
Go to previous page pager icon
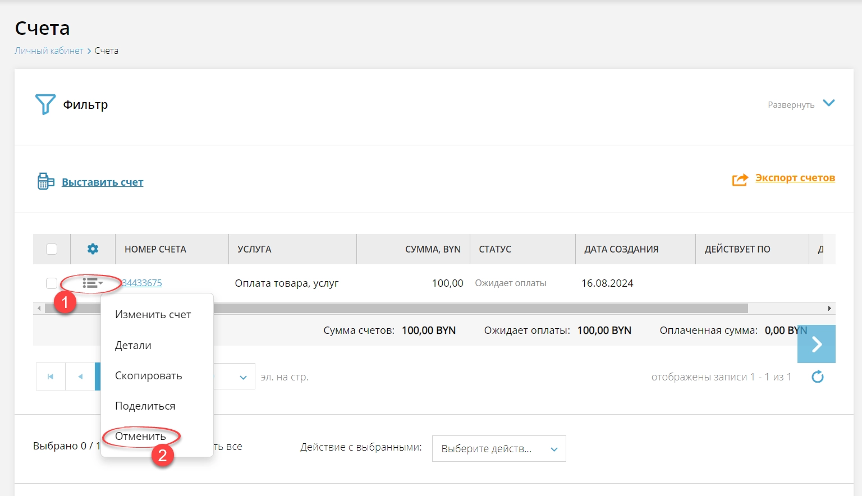point(80,376)
